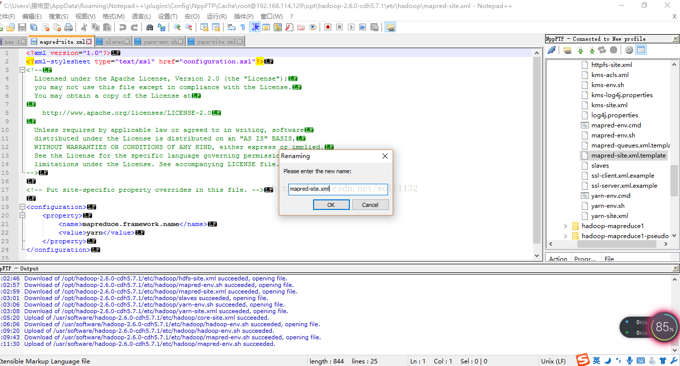Expand the hadoop-mapreduce1 folder
Image resolution: width=680 pixels, height=366 pixels.
[566, 226]
